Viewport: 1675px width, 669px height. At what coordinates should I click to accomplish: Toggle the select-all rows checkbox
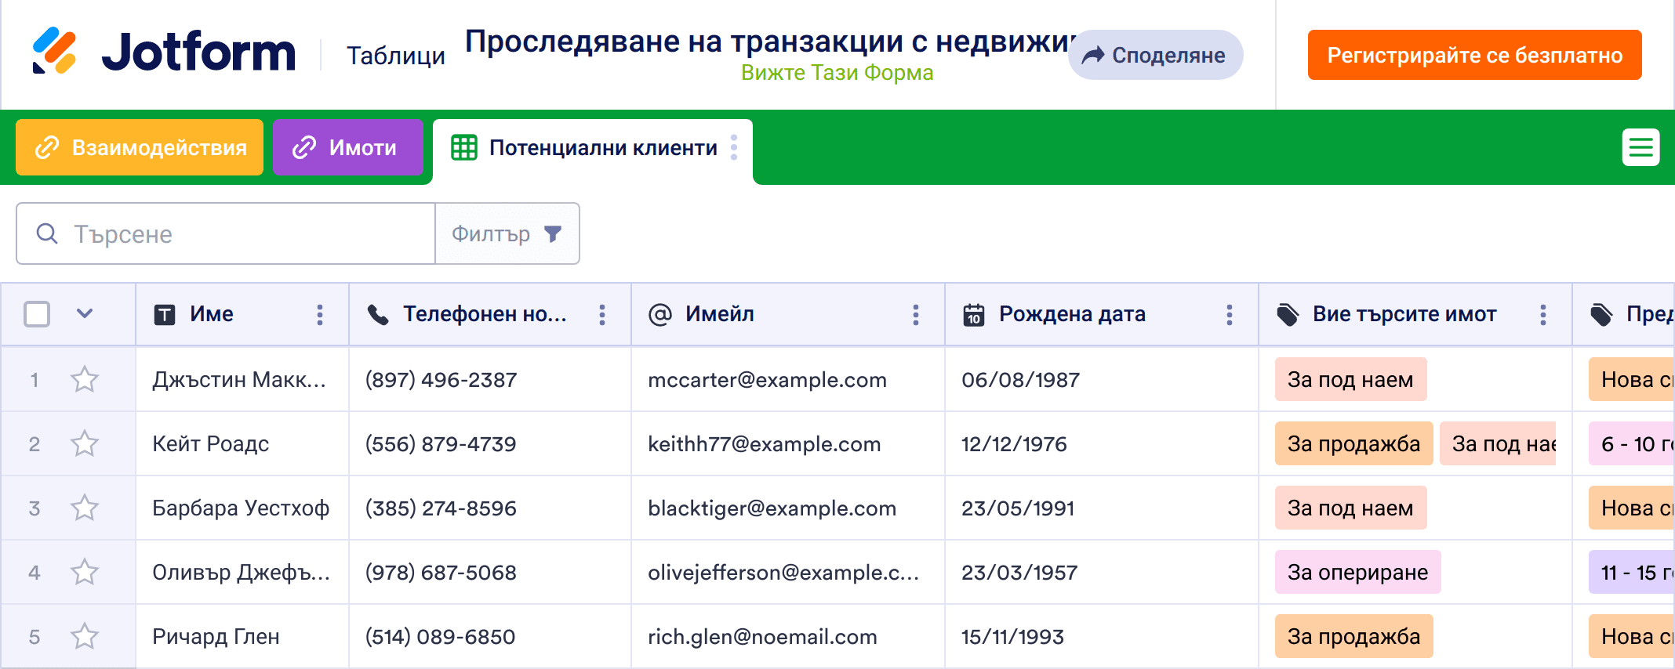point(37,314)
